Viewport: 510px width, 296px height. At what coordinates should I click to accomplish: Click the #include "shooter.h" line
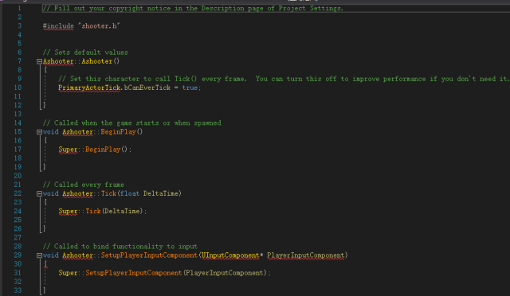tap(81, 26)
